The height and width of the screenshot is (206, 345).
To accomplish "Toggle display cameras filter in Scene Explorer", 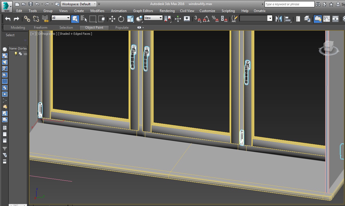I will click(x=5, y=68).
